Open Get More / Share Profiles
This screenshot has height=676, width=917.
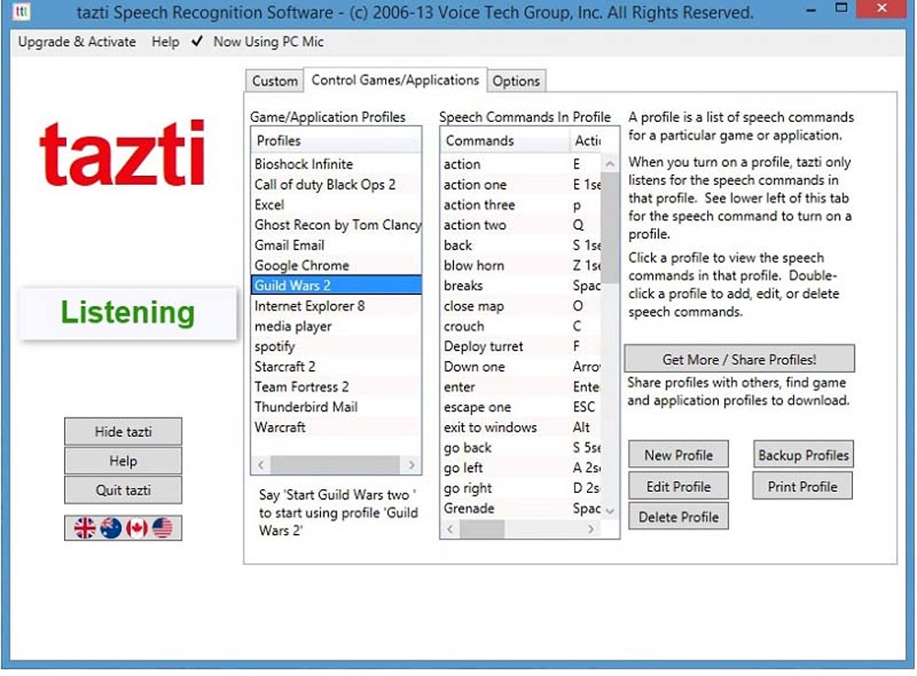[739, 358]
